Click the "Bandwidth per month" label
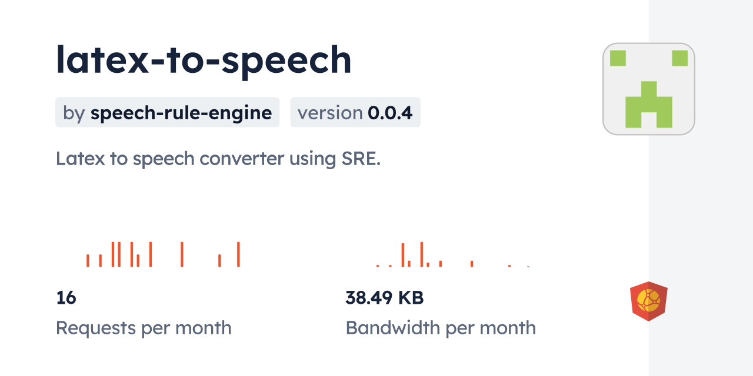 (441, 327)
